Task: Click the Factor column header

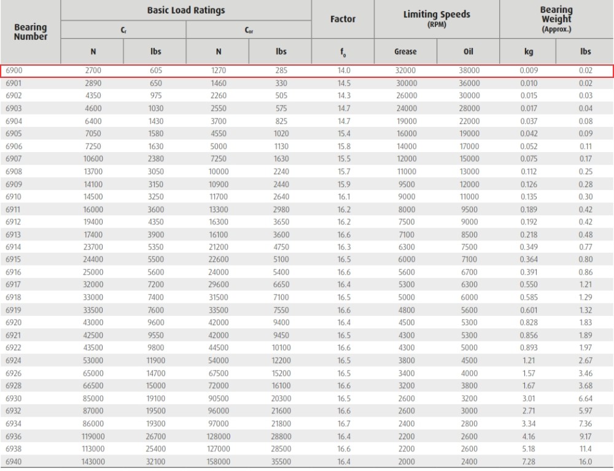Action: point(343,19)
